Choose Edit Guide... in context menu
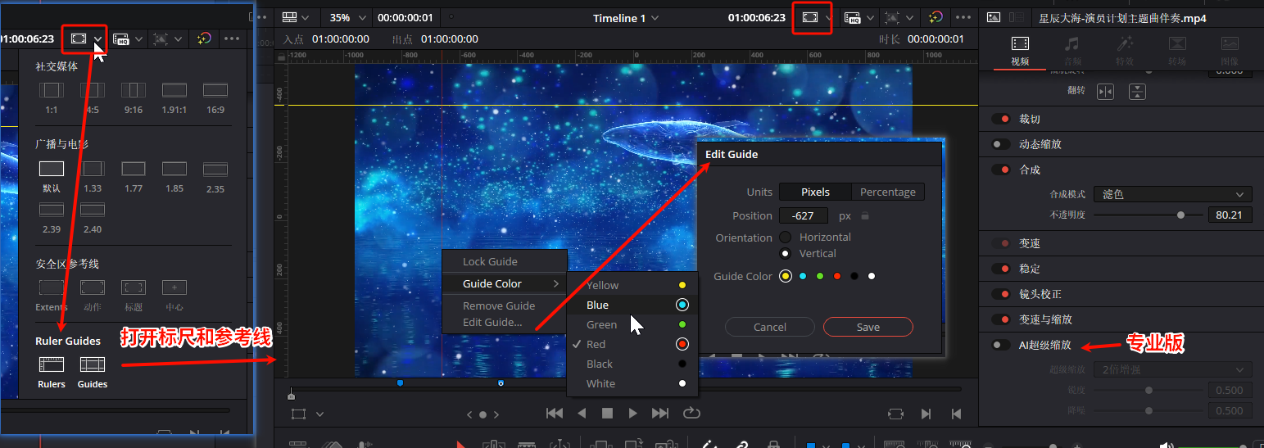 tap(504, 322)
